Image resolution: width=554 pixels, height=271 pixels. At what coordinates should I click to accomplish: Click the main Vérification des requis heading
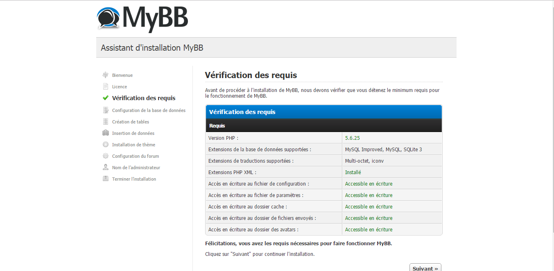point(251,75)
